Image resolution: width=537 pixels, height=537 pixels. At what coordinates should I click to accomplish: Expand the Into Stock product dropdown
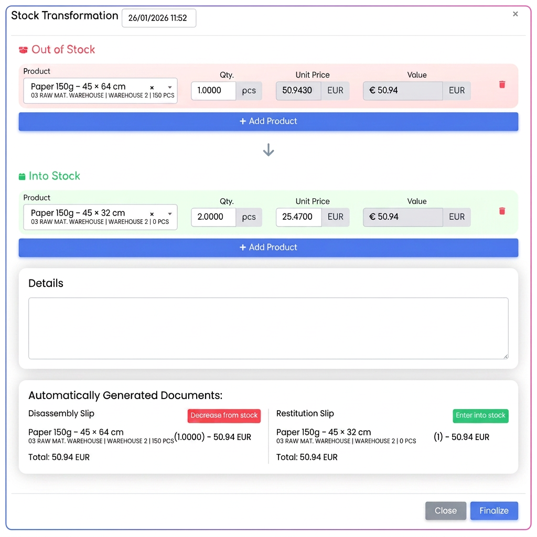[x=169, y=214]
